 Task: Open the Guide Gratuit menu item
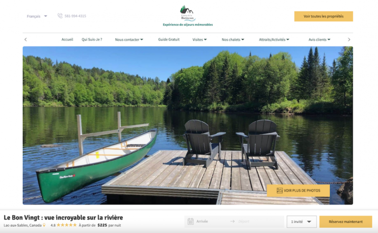169,40
